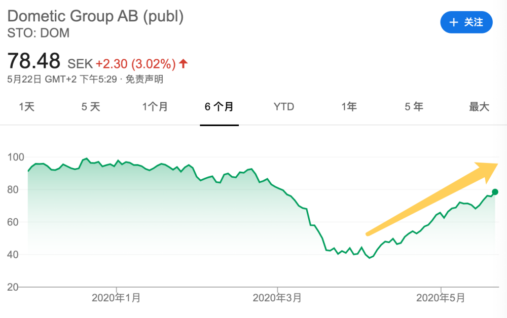Select the 5 天 range tab
The height and width of the screenshot is (318, 507).
91,107
